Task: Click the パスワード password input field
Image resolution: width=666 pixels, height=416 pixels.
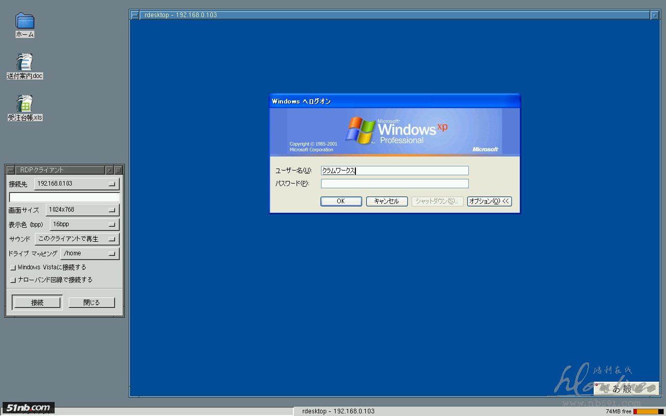Action: (x=394, y=184)
